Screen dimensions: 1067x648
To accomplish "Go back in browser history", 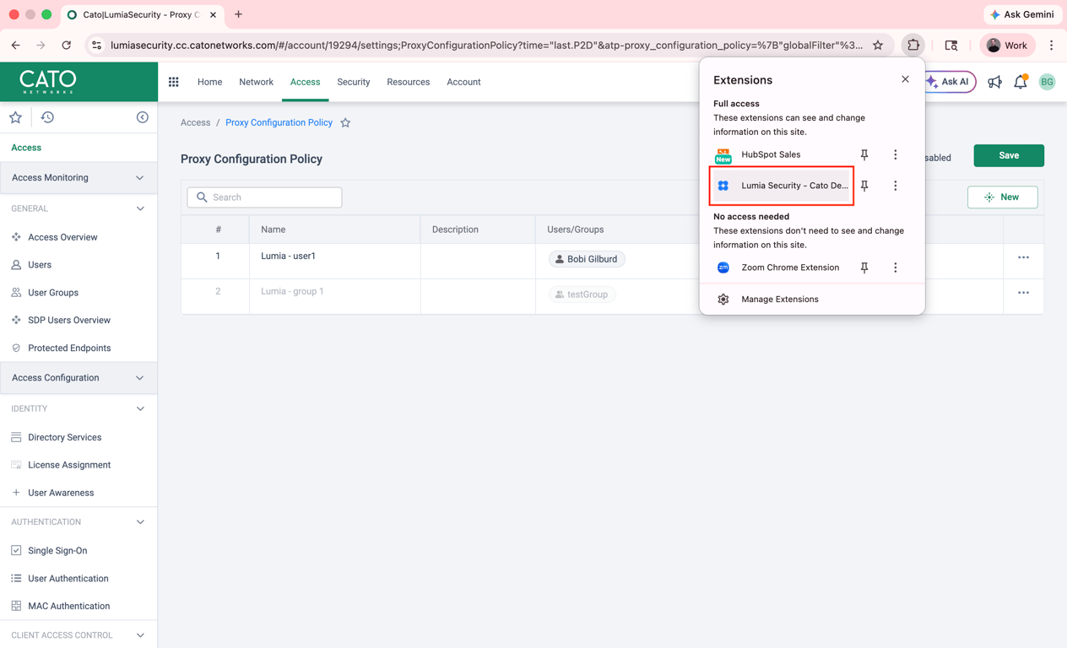I will click(x=16, y=45).
